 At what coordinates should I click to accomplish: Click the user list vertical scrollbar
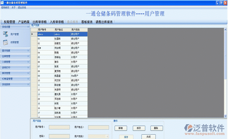click(x=225, y=72)
